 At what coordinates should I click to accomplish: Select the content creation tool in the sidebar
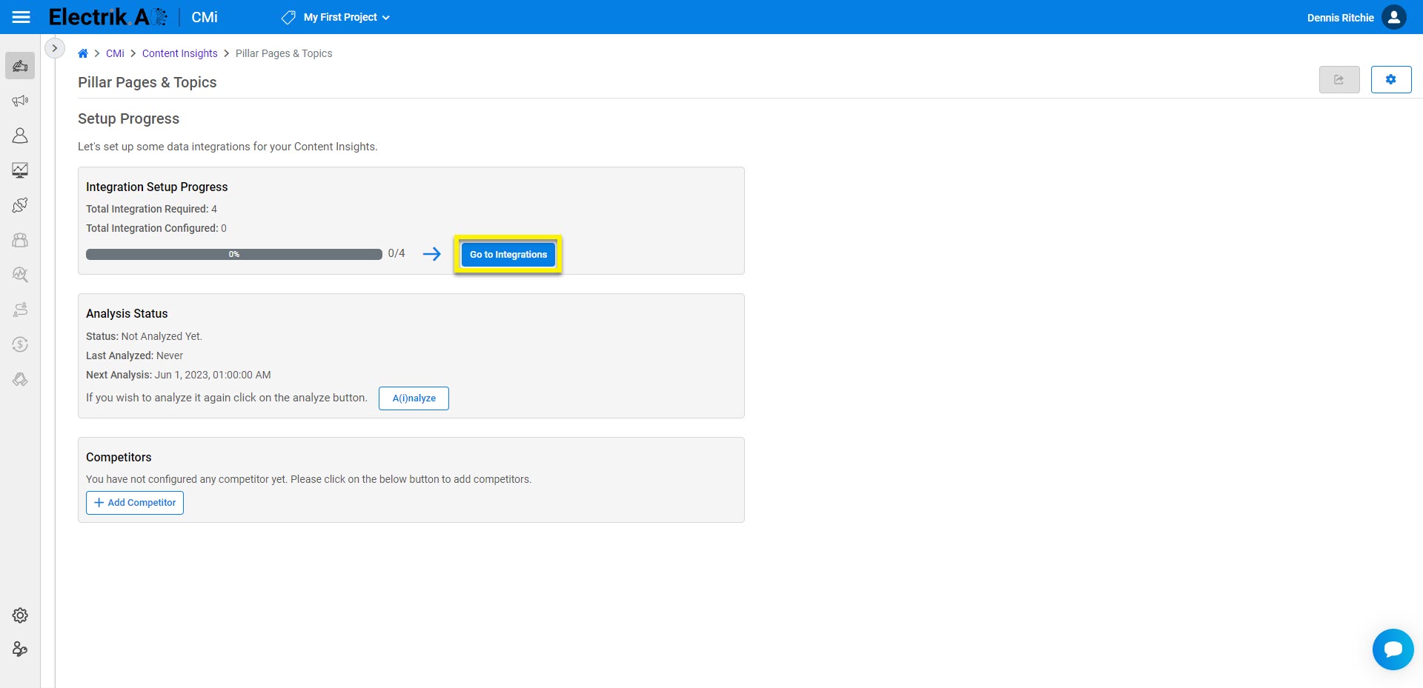(x=20, y=65)
